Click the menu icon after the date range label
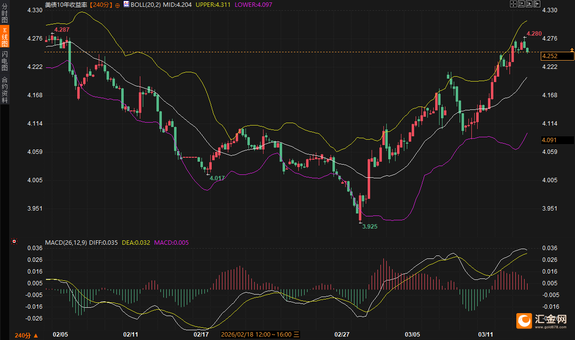Viewport: 575px width, 340px height. coord(296,335)
